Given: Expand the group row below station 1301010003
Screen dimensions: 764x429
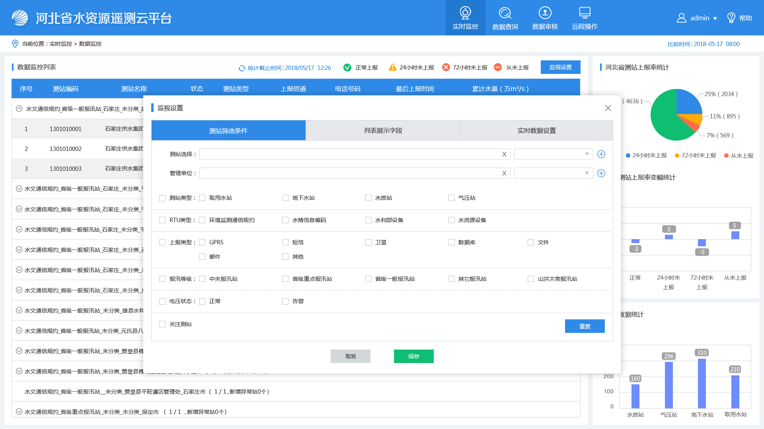Looking at the screenshot, I should (19, 189).
